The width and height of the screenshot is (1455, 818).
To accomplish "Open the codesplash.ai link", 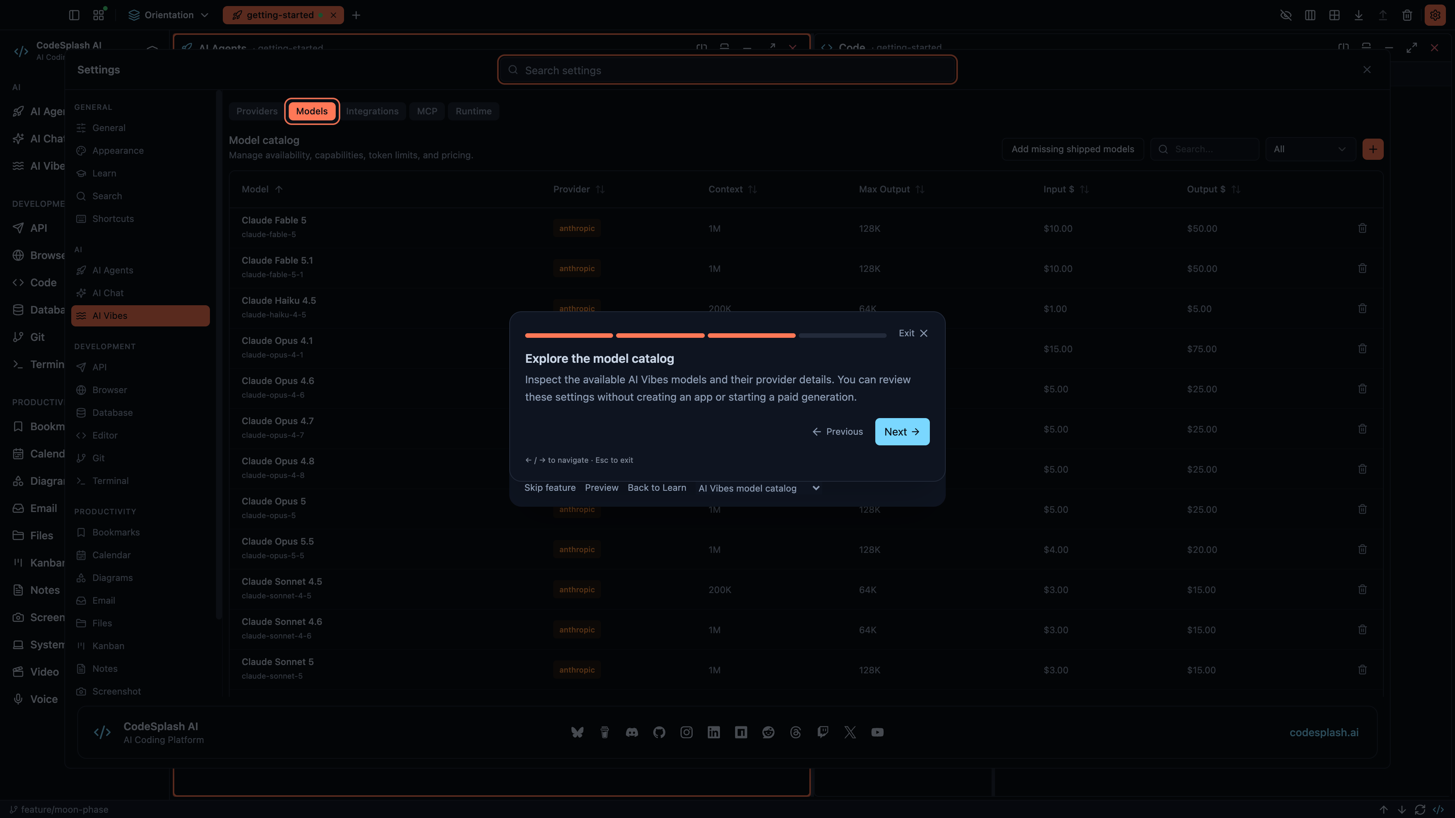I will tap(1324, 732).
